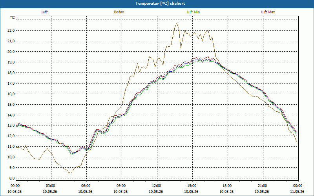Click the 12:00 time label
This screenshot has width=314, height=196.
click(x=157, y=186)
